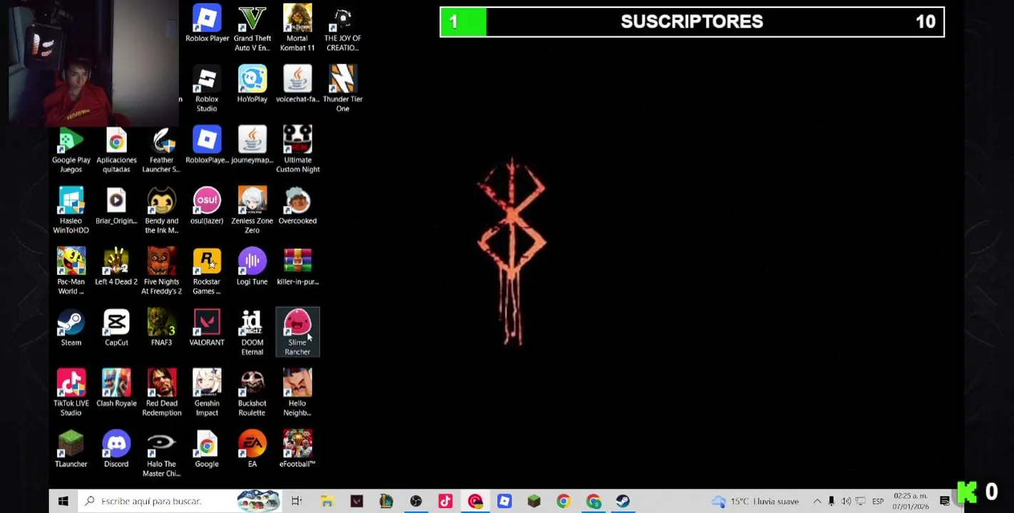Launch the Clash Royale desktop icon
Viewport: 1014px width, 513px height.
pos(116,388)
